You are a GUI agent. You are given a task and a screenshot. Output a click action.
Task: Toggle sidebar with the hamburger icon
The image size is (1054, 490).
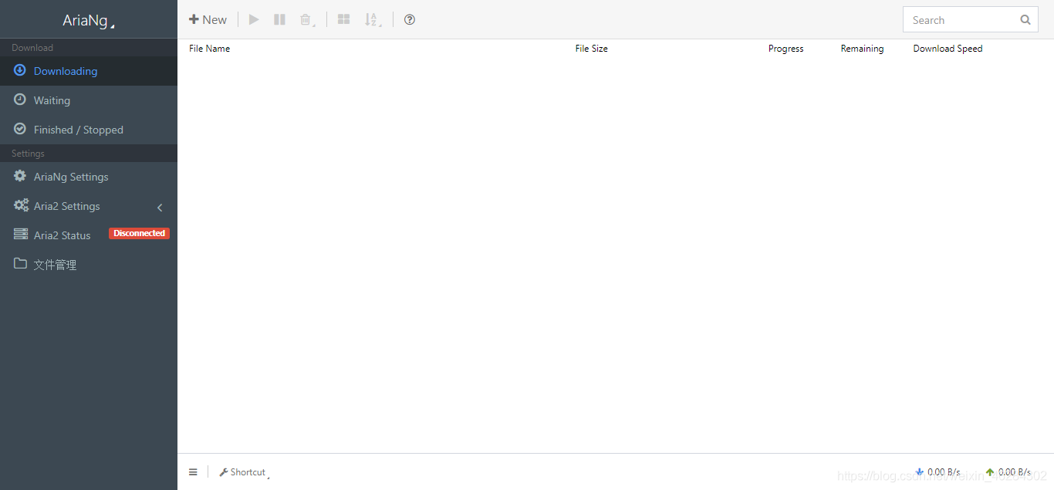click(193, 472)
